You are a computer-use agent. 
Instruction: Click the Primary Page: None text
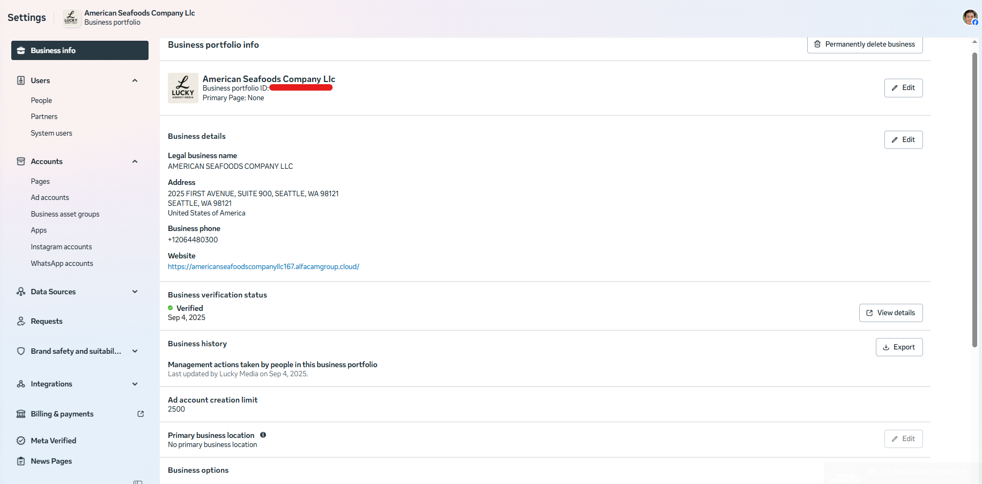[233, 98]
